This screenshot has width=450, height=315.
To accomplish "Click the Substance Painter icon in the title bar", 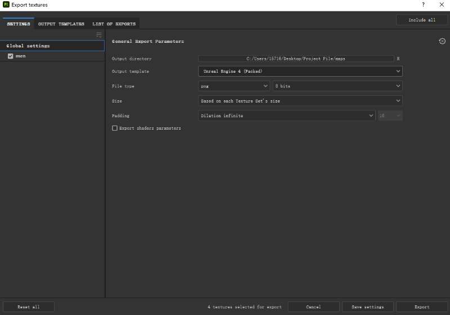I will coord(6,5).
